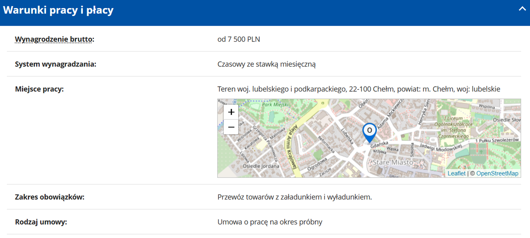This screenshot has width=530, height=238.
Task: Collapse the Warunki pracy i płacy section
Action: pyautogui.click(x=522, y=9)
